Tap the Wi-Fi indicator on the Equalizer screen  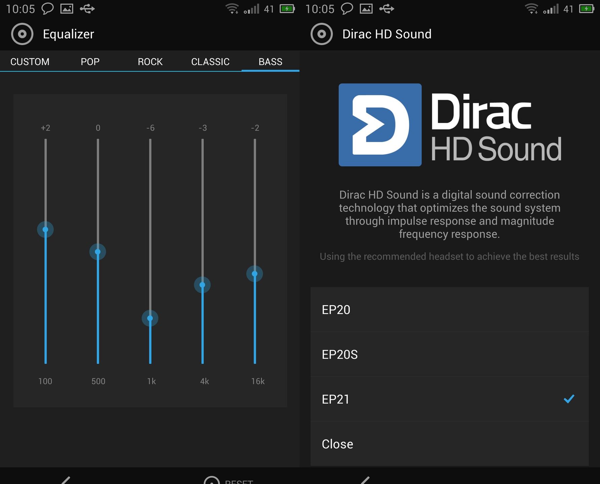(x=232, y=8)
